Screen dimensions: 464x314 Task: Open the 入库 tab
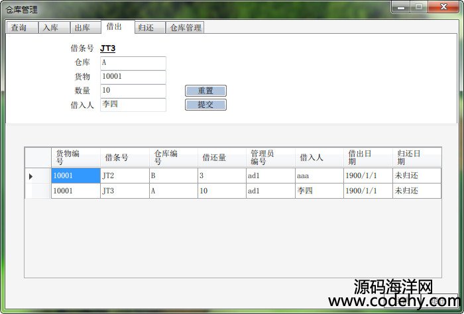pos(54,28)
